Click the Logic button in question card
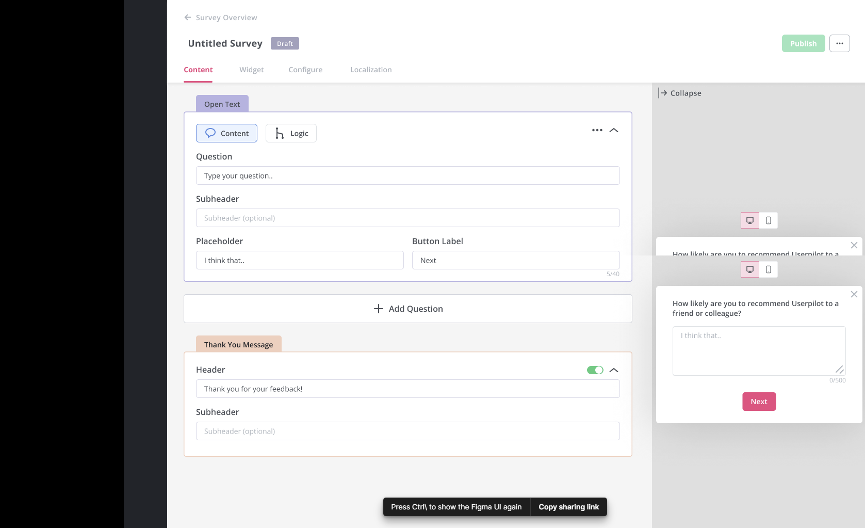This screenshot has width=865, height=528. 291,133
